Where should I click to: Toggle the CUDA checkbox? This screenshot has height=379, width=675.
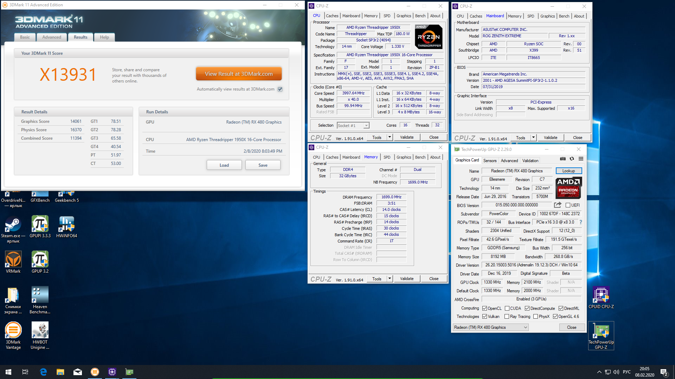[507, 308]
